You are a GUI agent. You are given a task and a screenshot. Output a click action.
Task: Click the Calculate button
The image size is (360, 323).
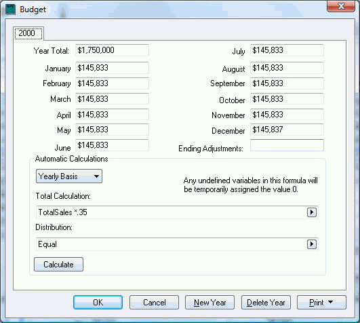tap(58, 265)
